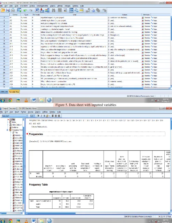Image resolution: width=172 pixels, height=223 pixels.
Task: Toggle the Value labels toolbar icon
Action: (88, 10)
